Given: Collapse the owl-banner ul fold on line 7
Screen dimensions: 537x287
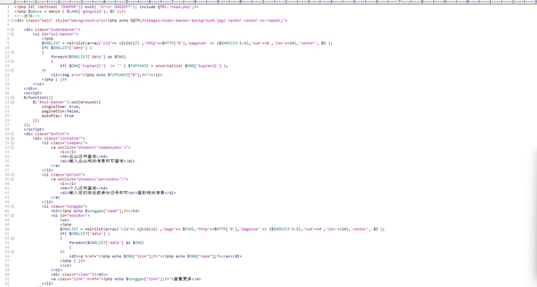Looking at the screenshot, I should click(x=12, y=34).
